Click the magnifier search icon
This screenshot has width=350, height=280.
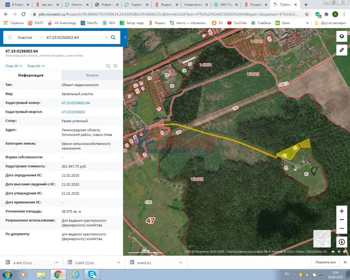click(x=113, y=37)
